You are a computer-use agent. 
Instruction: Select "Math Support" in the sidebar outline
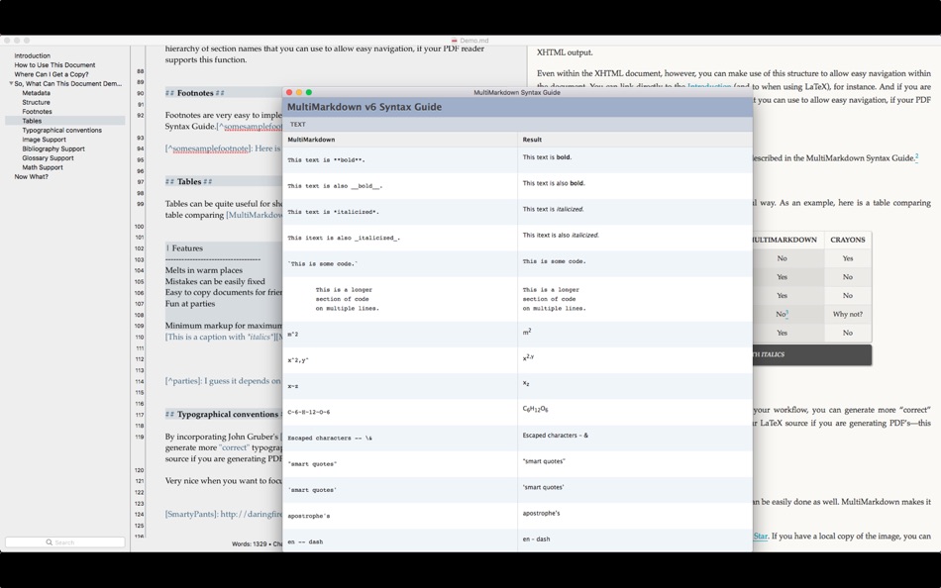click(x=45, y=166)
